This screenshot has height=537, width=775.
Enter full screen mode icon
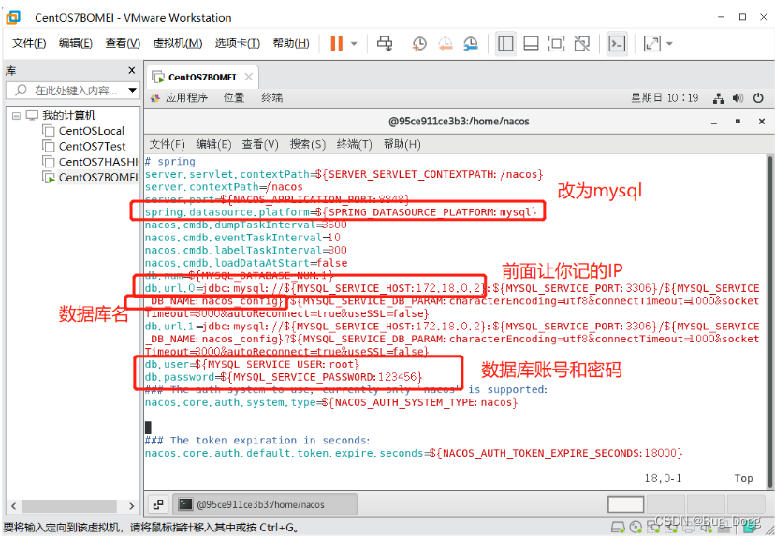pos(557,43)
